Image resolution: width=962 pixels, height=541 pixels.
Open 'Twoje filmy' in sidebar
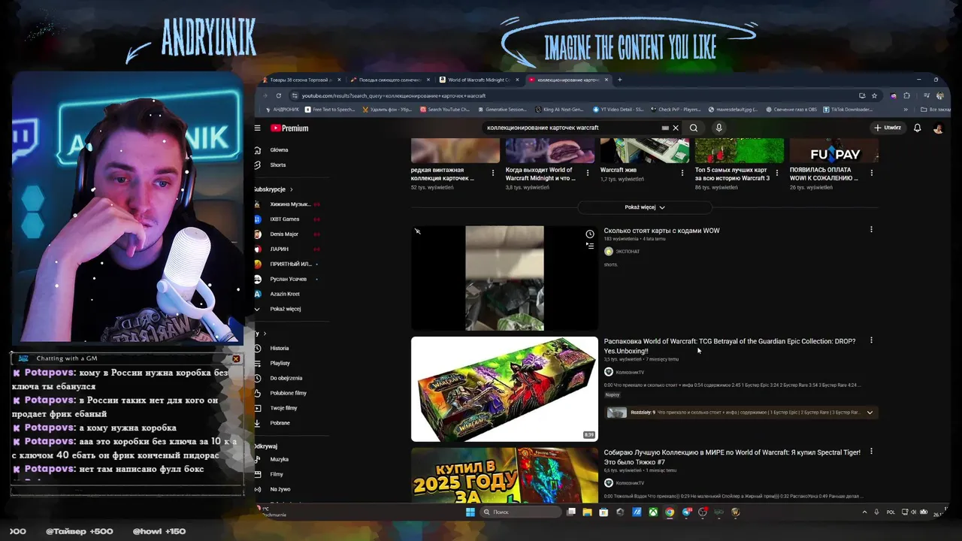click(284, 408)
